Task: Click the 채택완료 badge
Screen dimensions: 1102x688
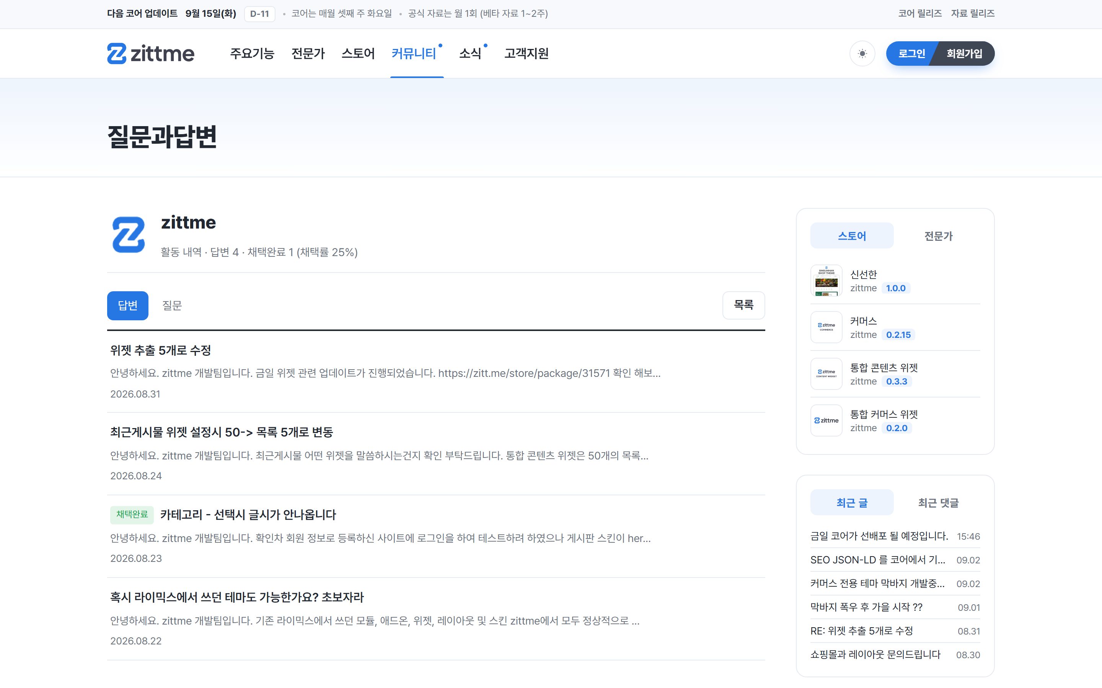Action: click(x=132, y=514)
